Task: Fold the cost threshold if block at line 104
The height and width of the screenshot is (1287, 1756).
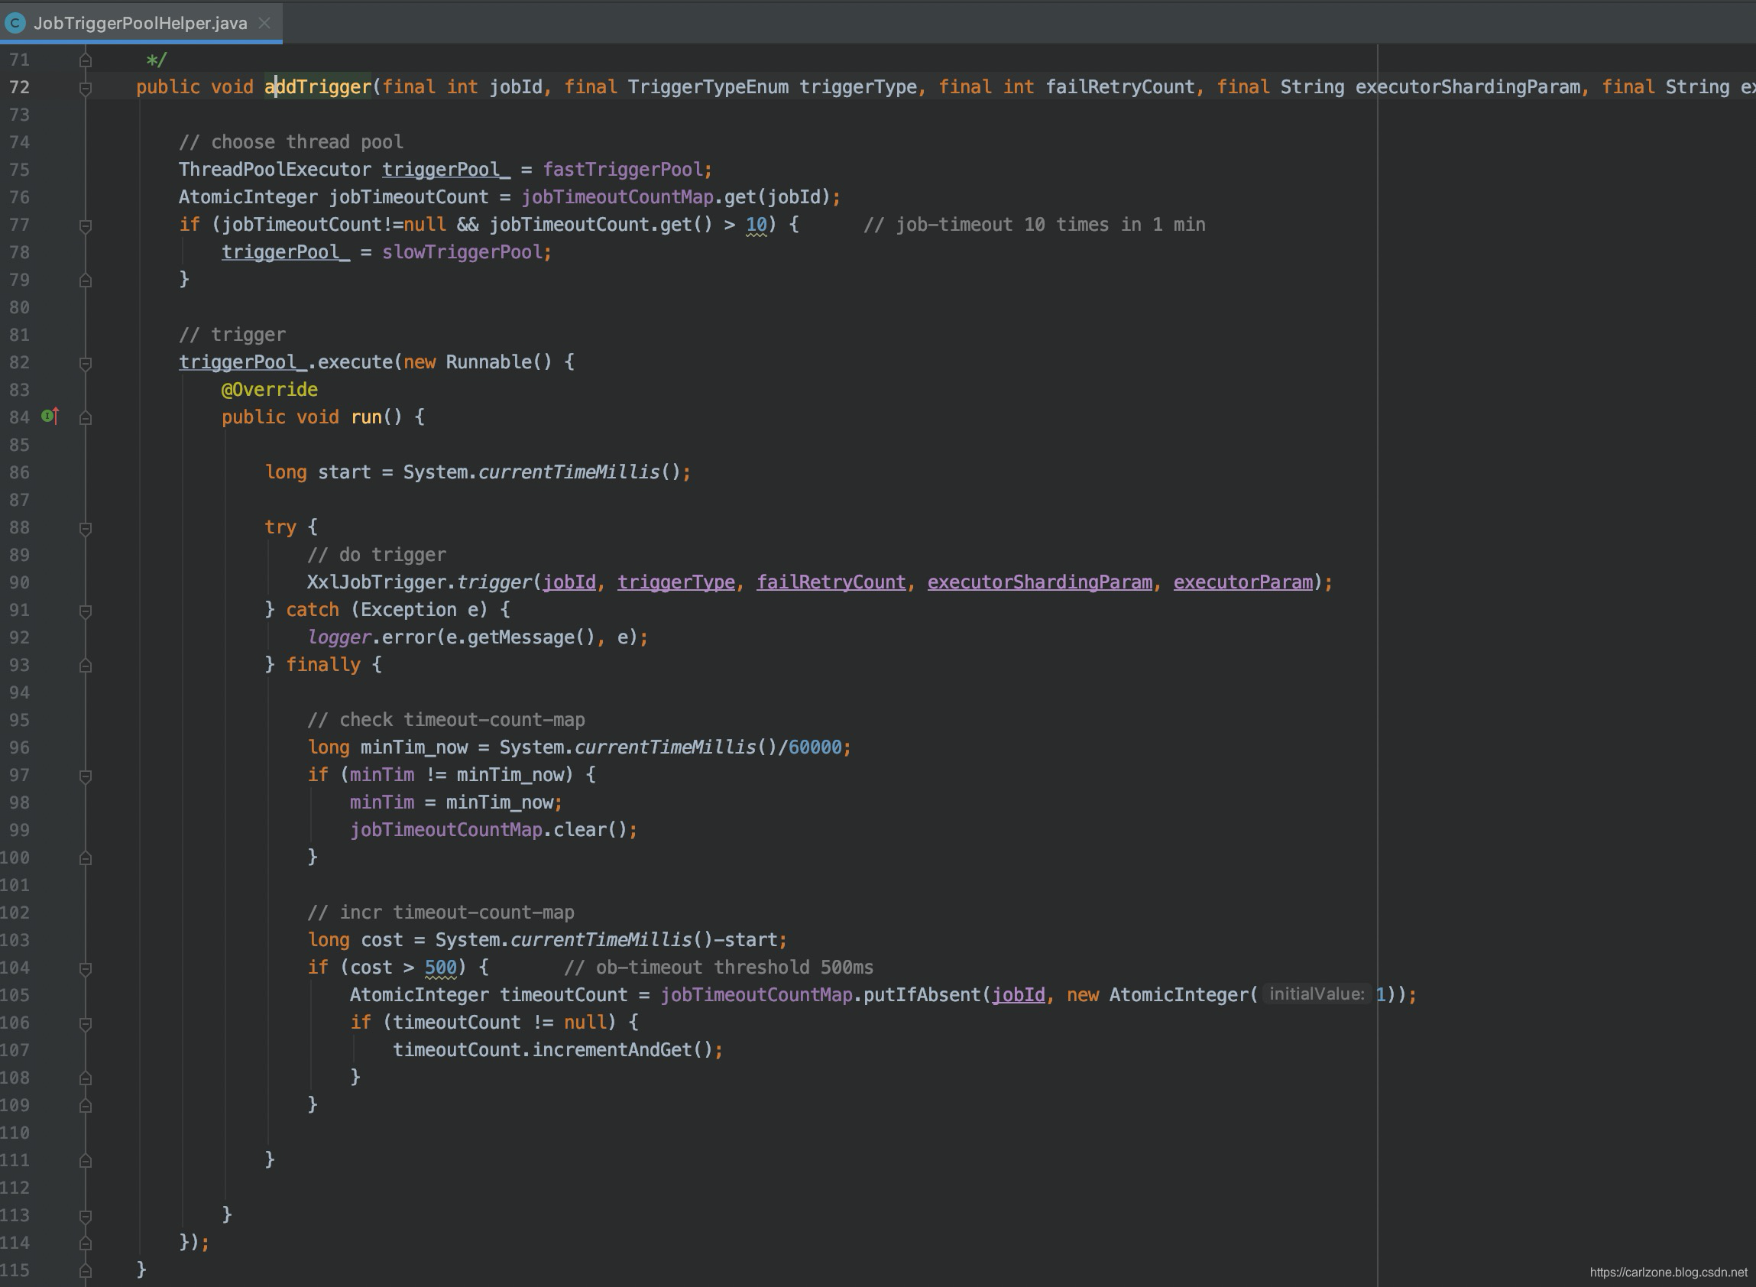Action: coord(86,968)
